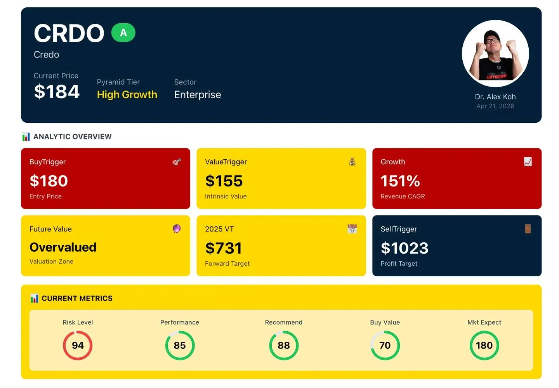Click the $155 intrinsic value
Viewport: 559px width, 388px height.
224,181
